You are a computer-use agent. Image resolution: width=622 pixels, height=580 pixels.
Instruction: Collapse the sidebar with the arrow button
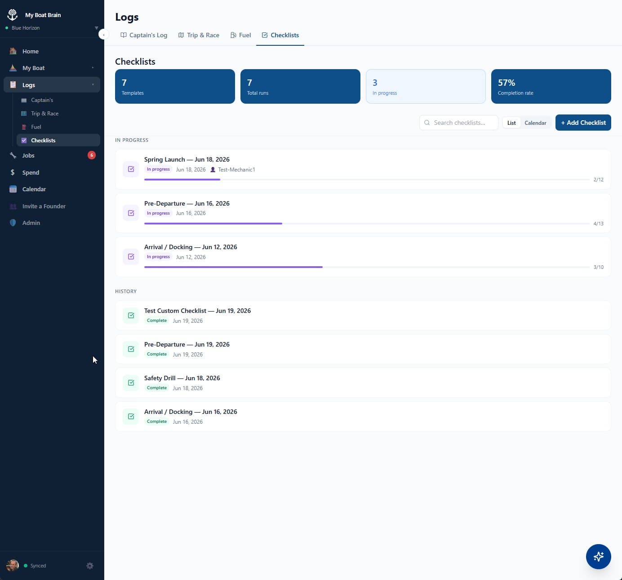pyautogui.click(x=104, y=35)
